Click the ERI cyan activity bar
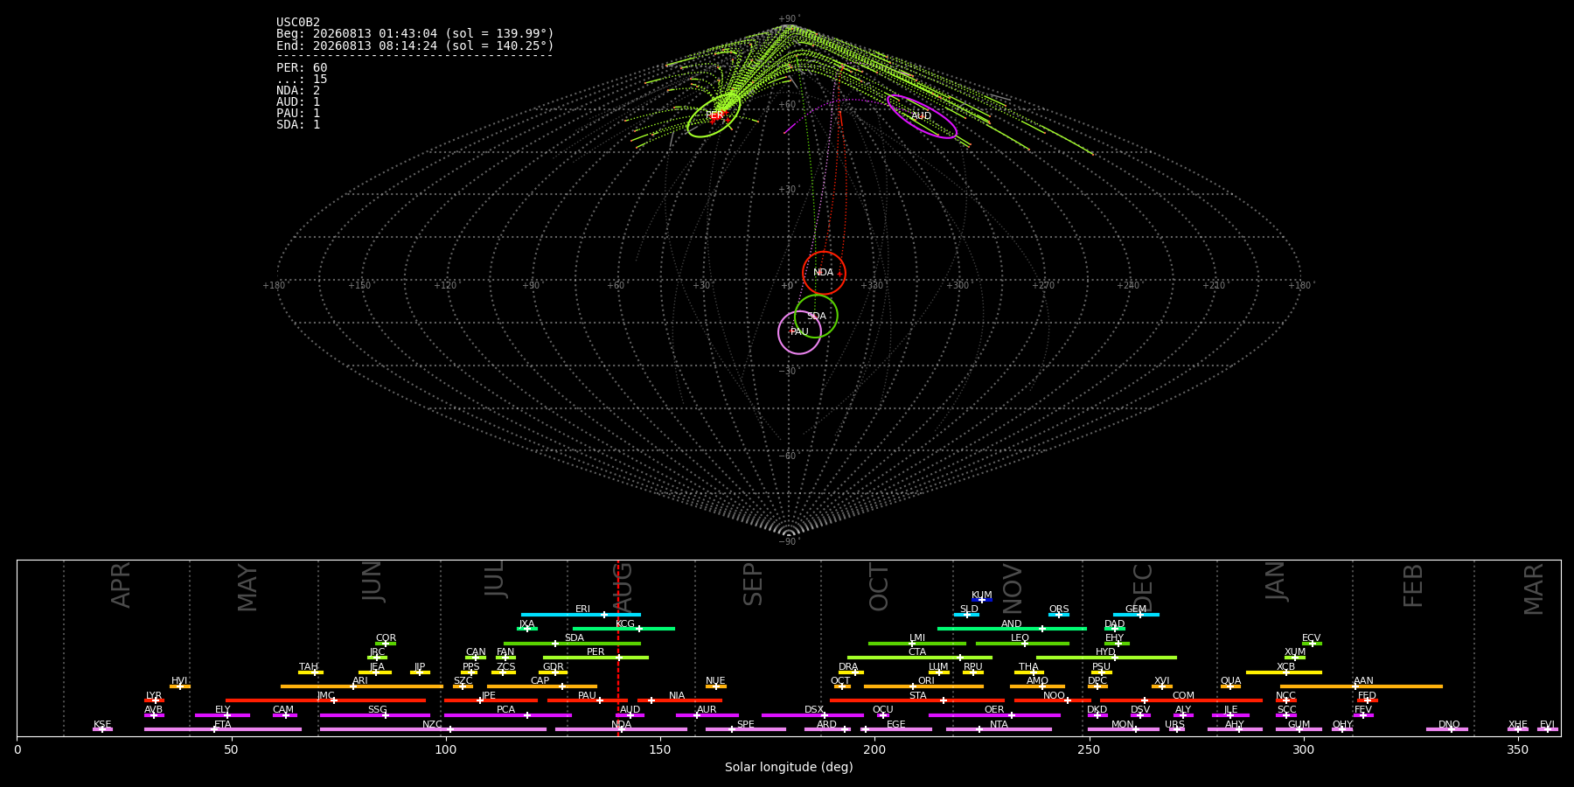Image resolution: width=1574 pixels, height=787 pixels. [x=581, y=615]
